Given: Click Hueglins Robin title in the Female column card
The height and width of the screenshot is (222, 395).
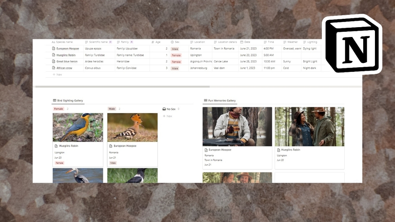Looking at the screenshot, I should pos(68,146).
